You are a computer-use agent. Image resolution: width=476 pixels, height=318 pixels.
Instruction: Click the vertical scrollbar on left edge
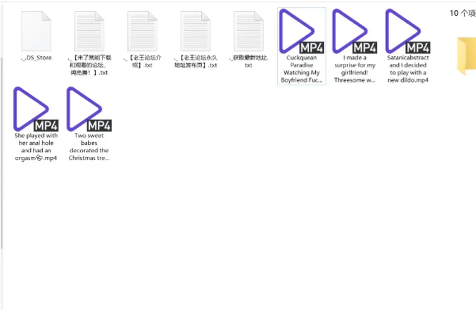2,153
